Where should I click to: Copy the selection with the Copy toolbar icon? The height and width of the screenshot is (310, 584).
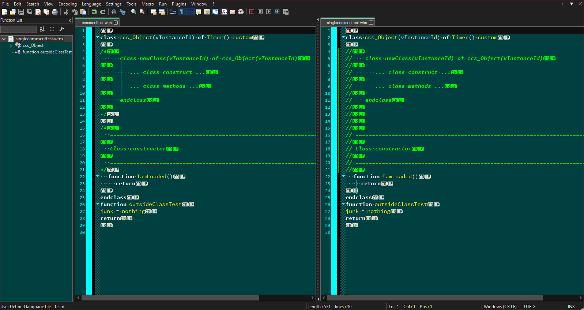(x=75, y=12)
